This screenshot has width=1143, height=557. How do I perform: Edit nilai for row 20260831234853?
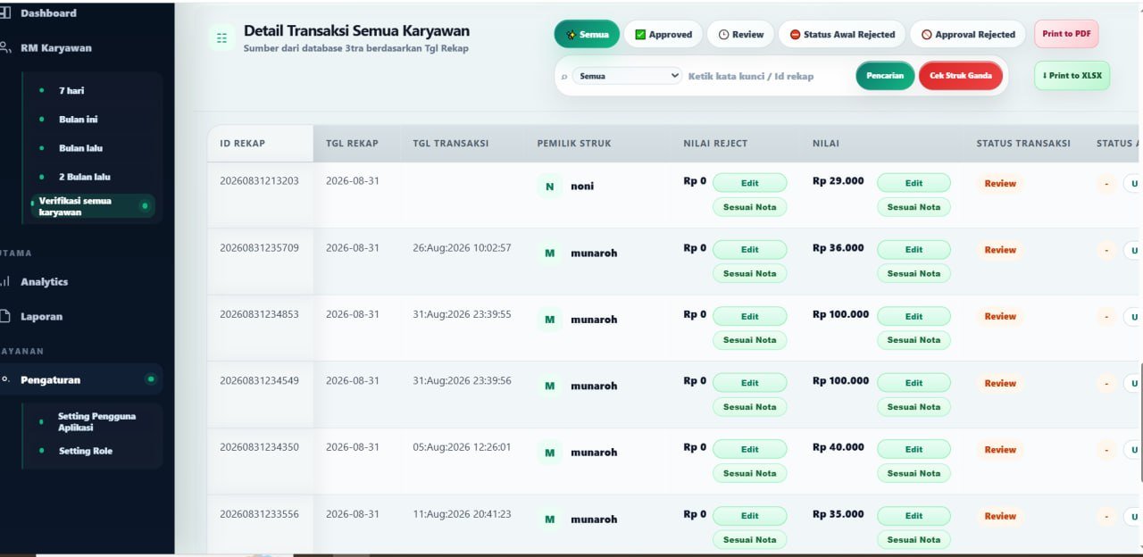pos(914,317)
